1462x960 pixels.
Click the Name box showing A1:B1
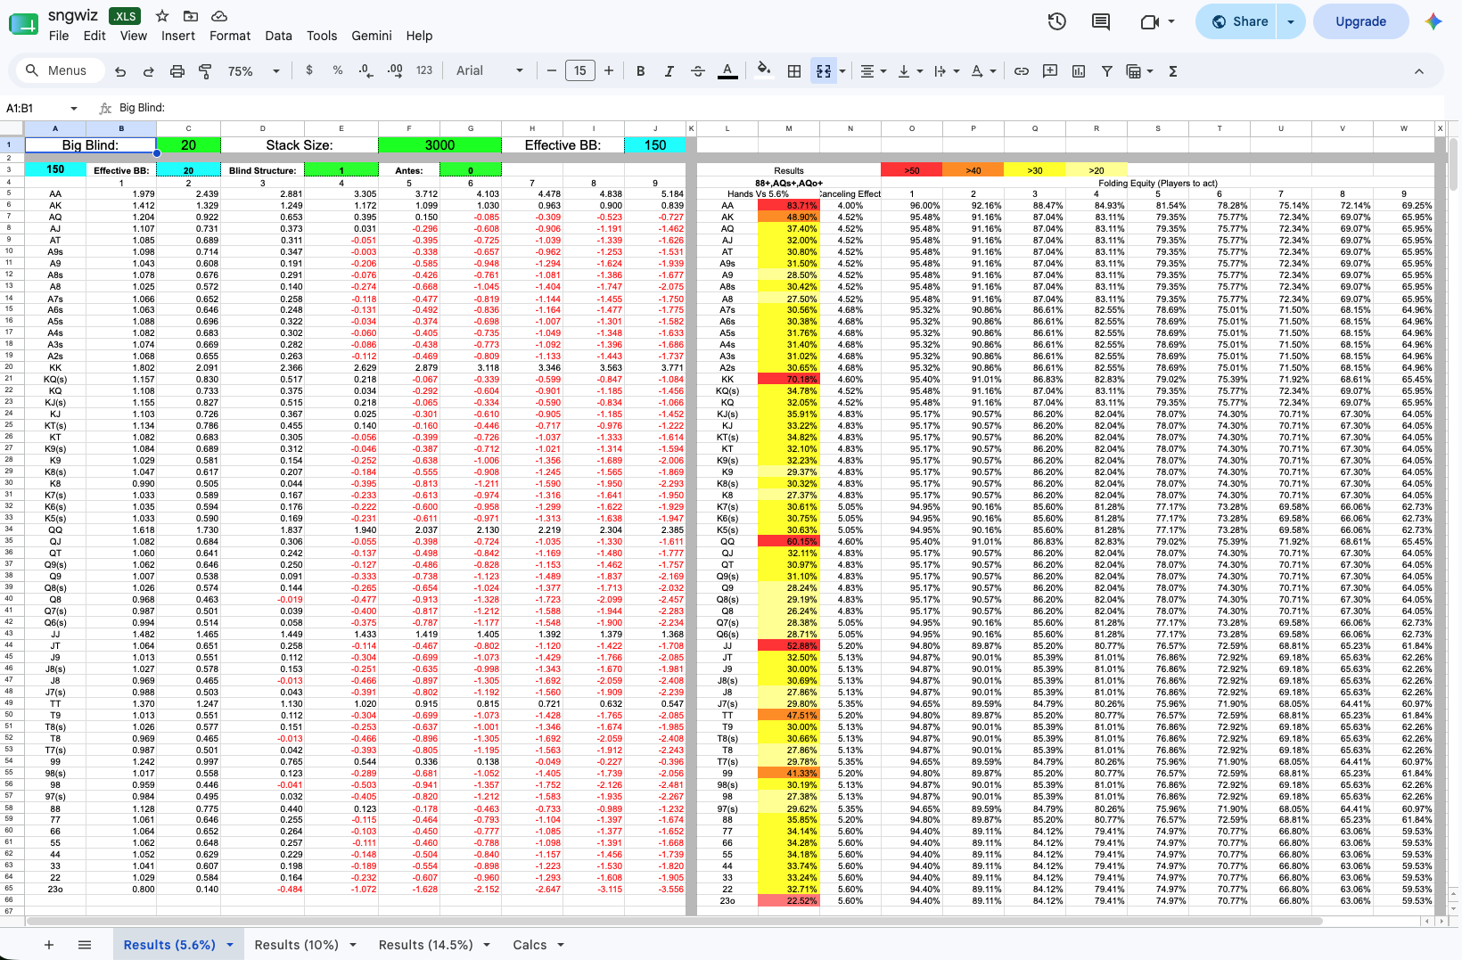(42, 108)
